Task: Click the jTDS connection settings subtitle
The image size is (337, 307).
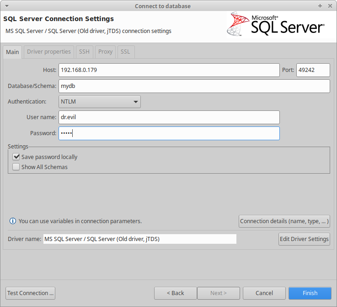Action: 88,31
